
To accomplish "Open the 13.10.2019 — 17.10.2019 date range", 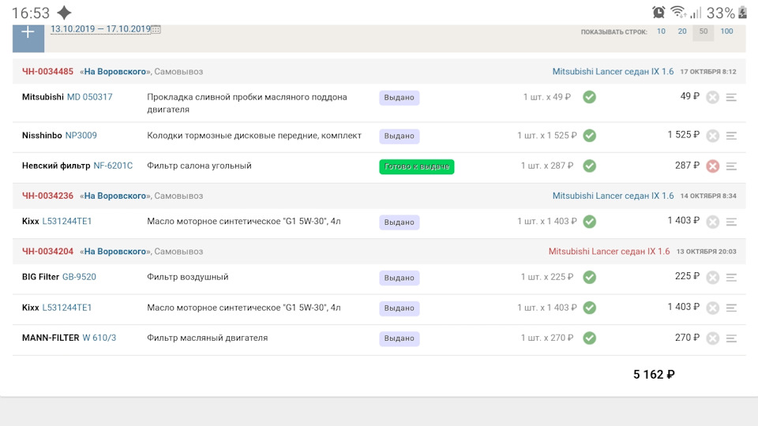I will click(x=100, y=29).
